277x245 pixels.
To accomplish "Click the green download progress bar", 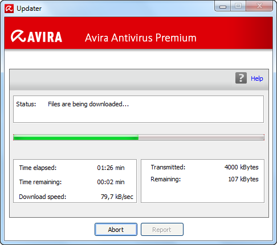I will click(x=138, y=138).
